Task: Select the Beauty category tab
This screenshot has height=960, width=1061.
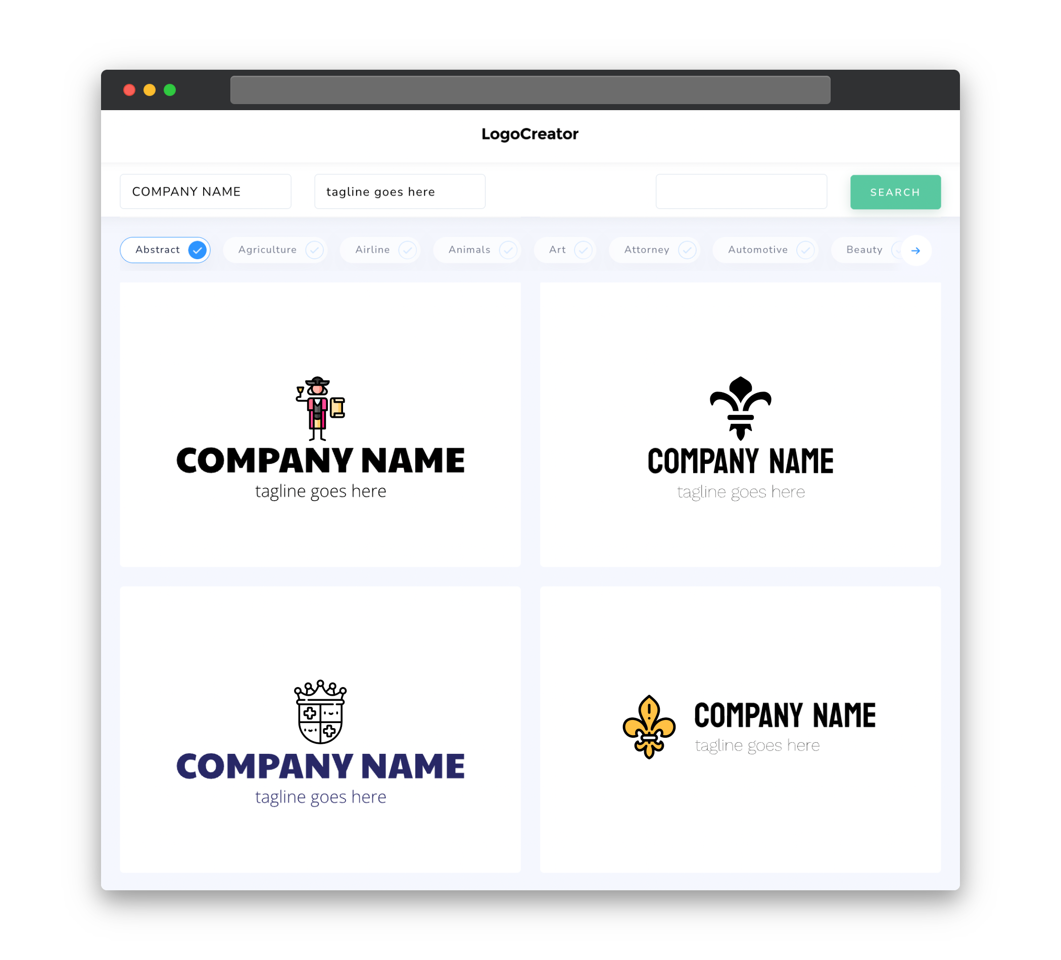Action: (864, 250)
